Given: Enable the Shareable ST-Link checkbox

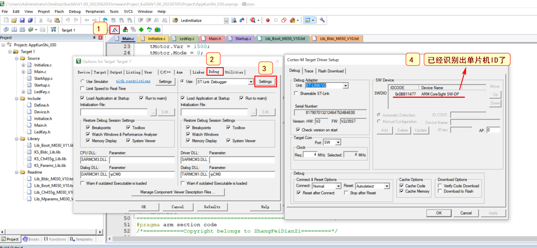Looking at the screenshot, I should (296, 93).
